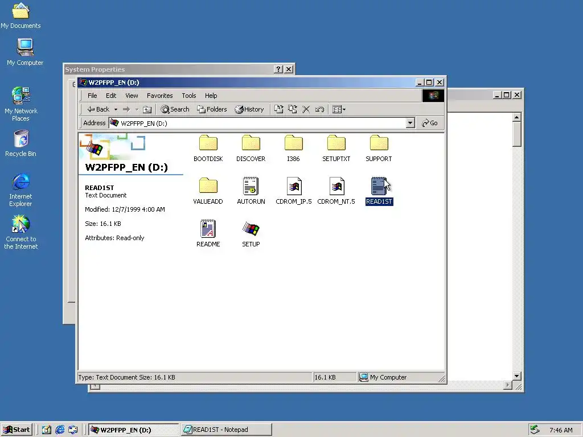This screenshot has width=583, height=437.
Task: Click the Delete toolbar icon
Action: point(306,109)
